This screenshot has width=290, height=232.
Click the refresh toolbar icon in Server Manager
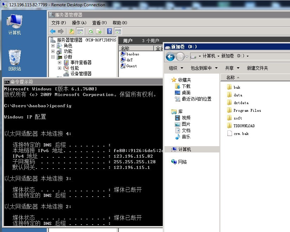(91, 31)
